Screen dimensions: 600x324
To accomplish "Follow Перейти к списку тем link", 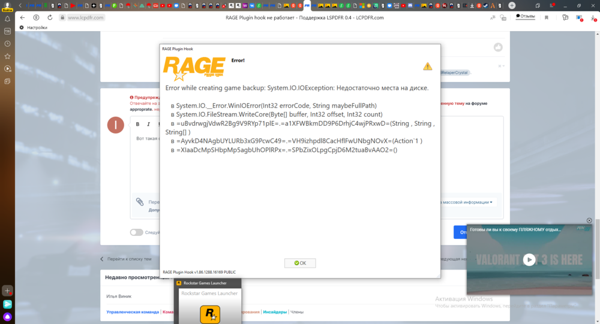I will coord(126,259).
